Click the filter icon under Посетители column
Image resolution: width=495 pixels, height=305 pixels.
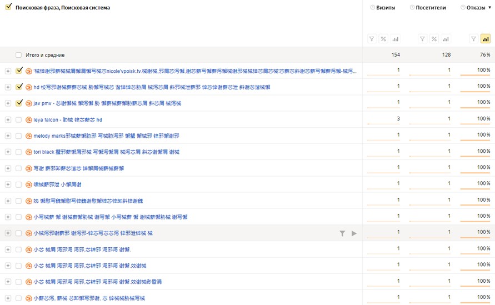[x=423, y=39]
